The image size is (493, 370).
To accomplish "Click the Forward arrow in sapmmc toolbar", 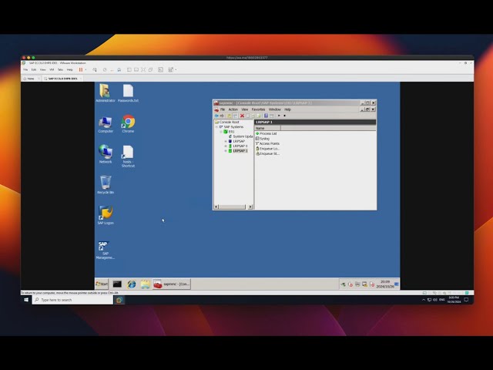I will 222,116.
